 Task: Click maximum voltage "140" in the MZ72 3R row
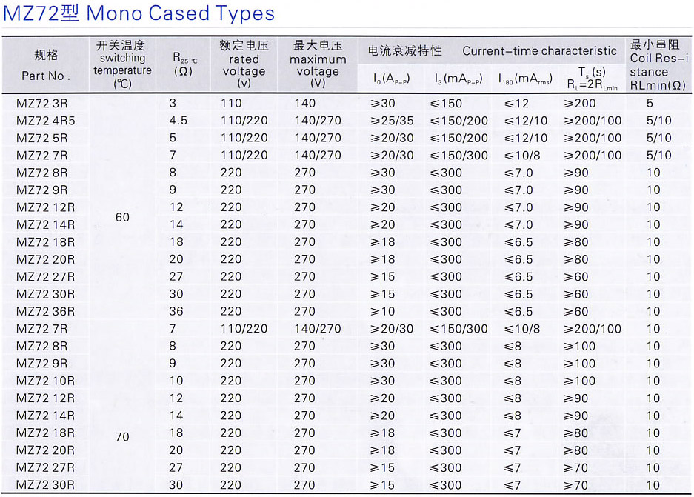point(305,104)
